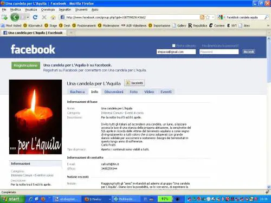
Task: Click the Facebook favicon in the address bar
Action: [x=62, y=17]
